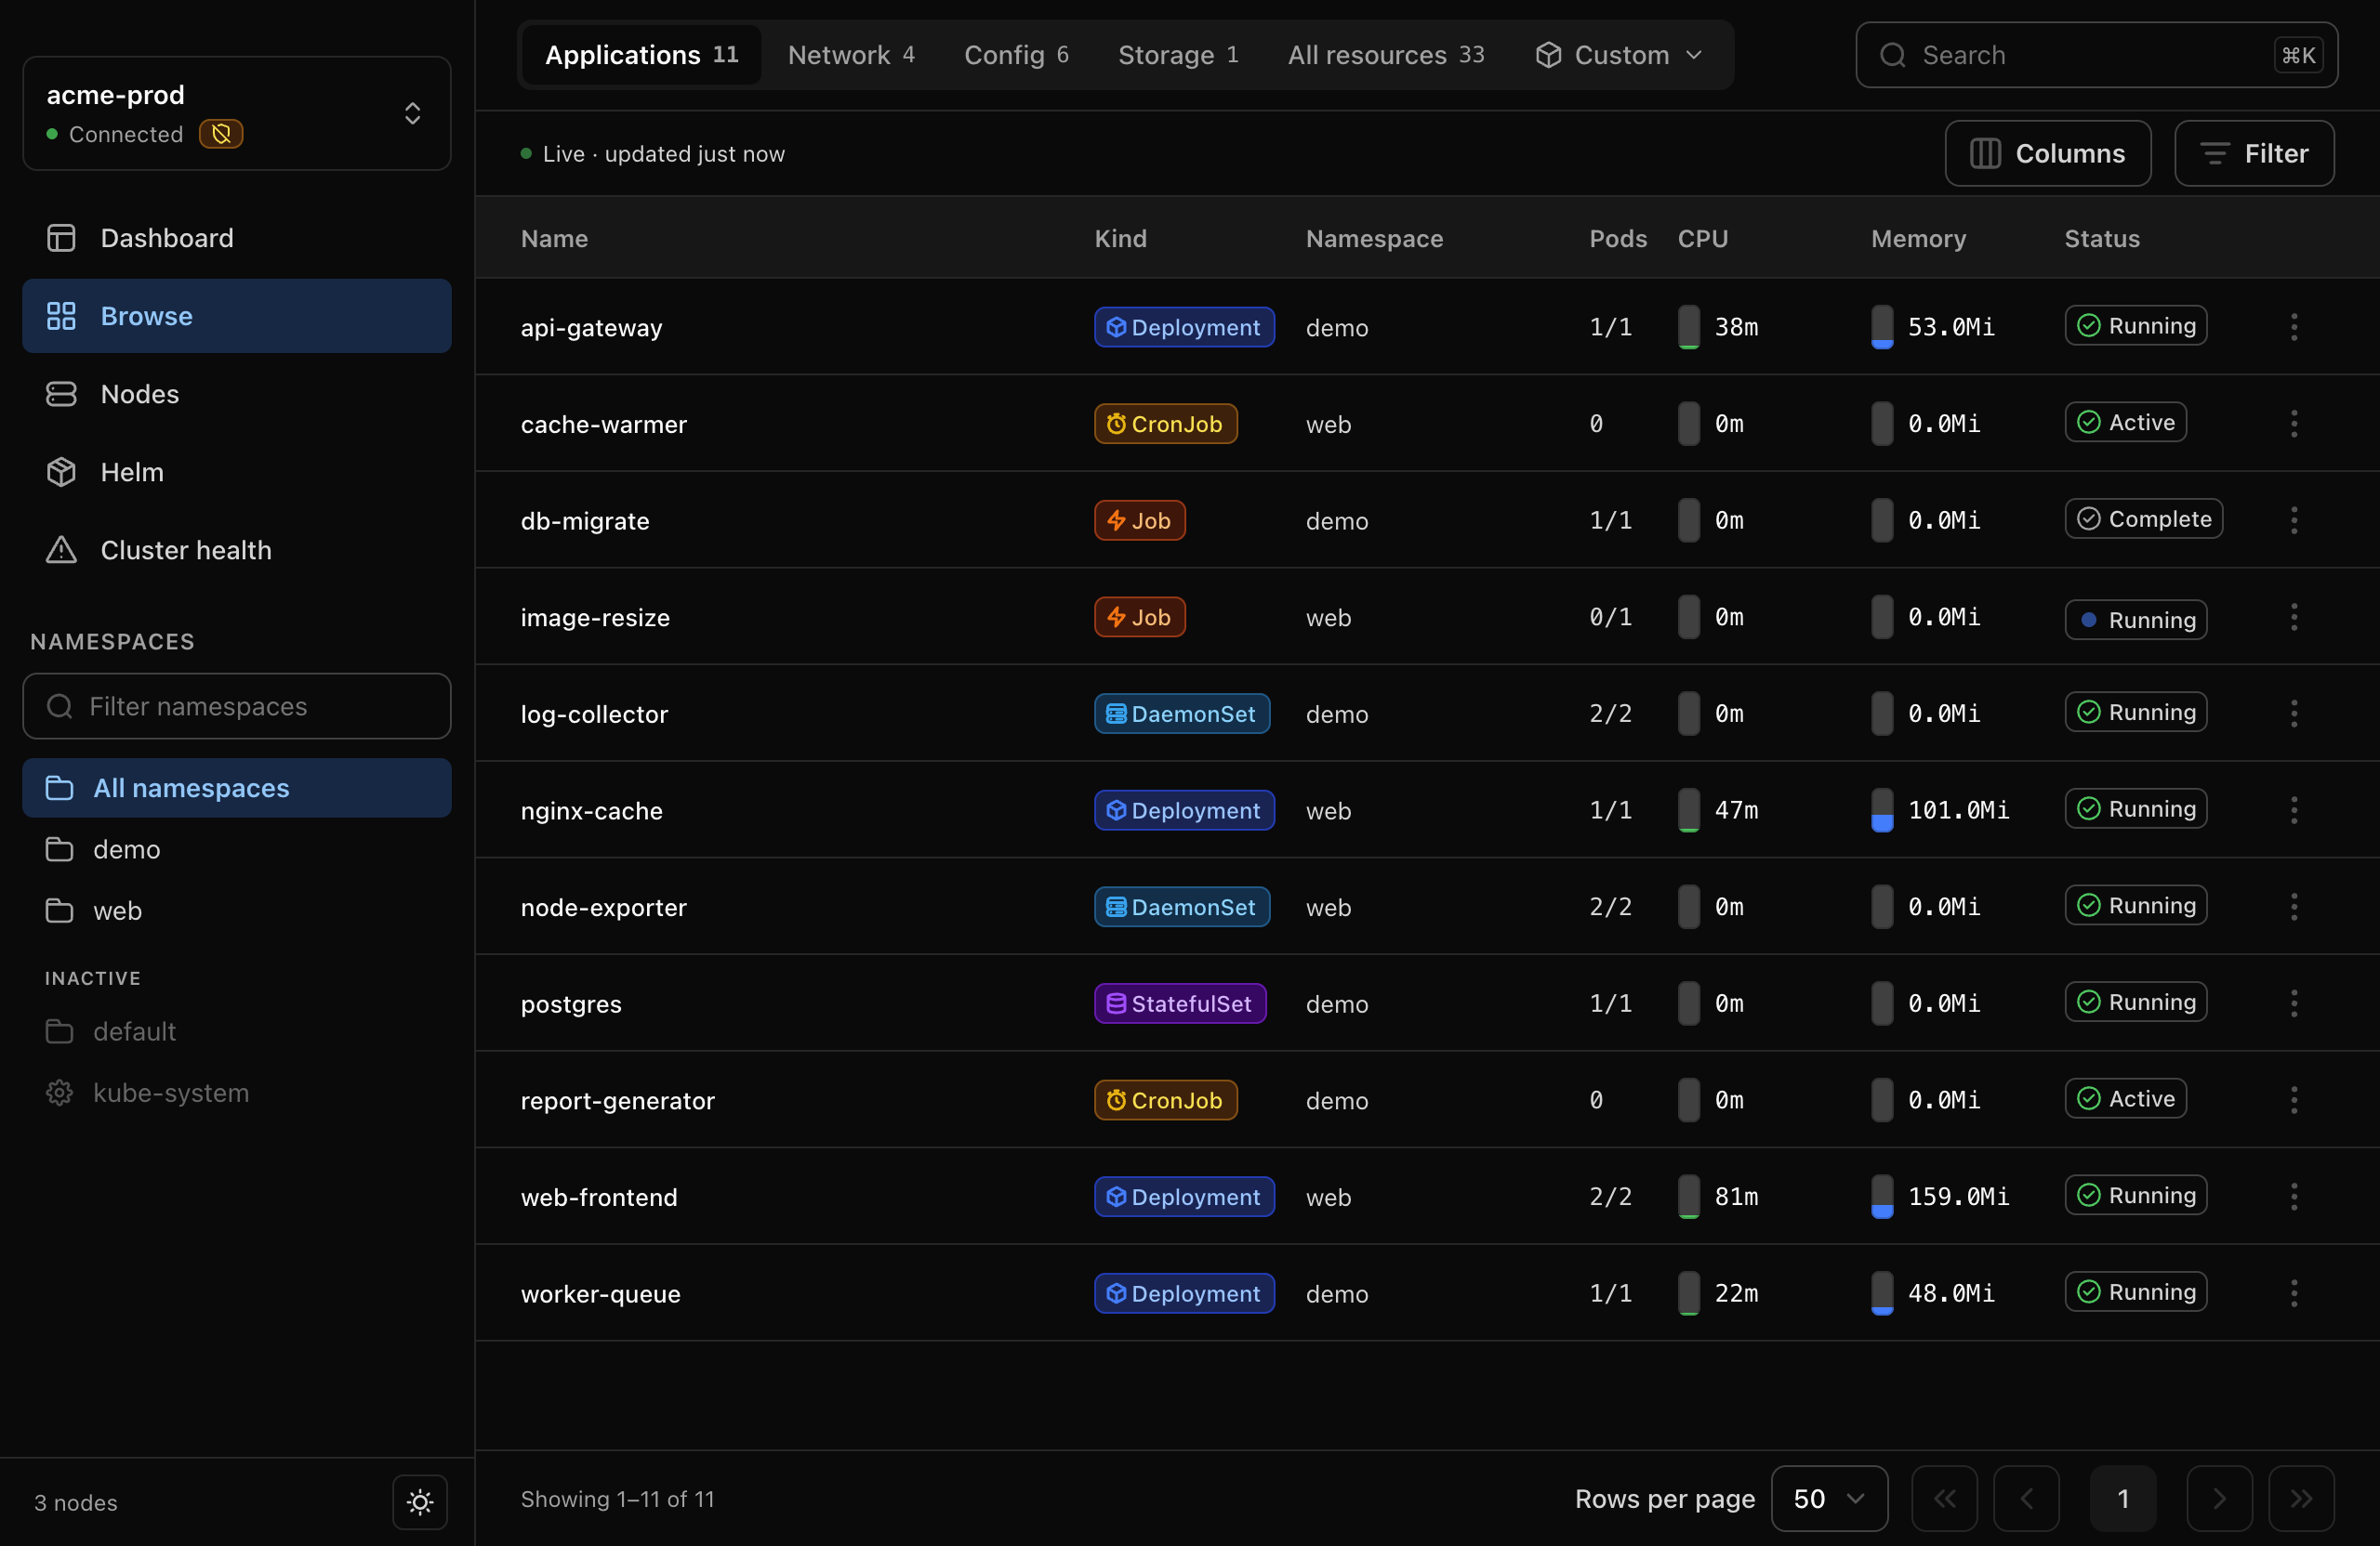Screen dimensions: 2380x1546
Task: Click the kube-system gear namespace item
Action: pyautogui.click(x=237, y=1093)
